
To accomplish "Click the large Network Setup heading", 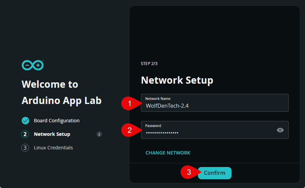I will click(177, 80).
